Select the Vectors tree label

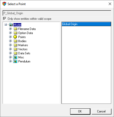[23, 49]
